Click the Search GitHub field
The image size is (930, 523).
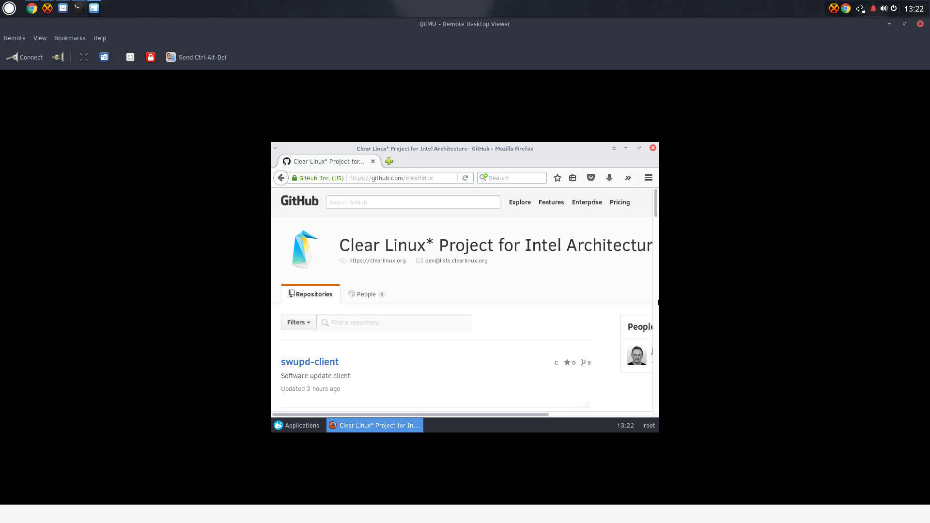point(413,202)
